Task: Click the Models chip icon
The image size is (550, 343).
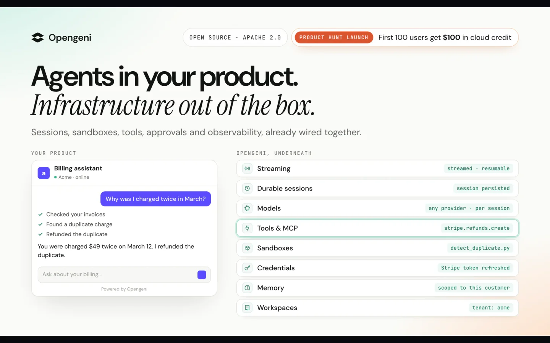Action: click(247, 208)
